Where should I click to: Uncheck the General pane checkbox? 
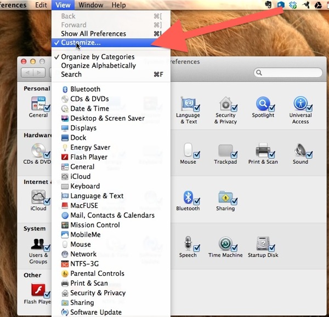point(47,108)
